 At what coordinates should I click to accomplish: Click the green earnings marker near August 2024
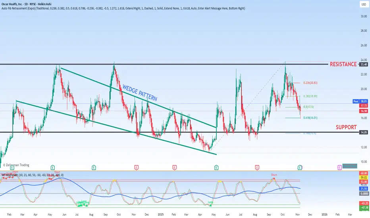coord(94,168)
